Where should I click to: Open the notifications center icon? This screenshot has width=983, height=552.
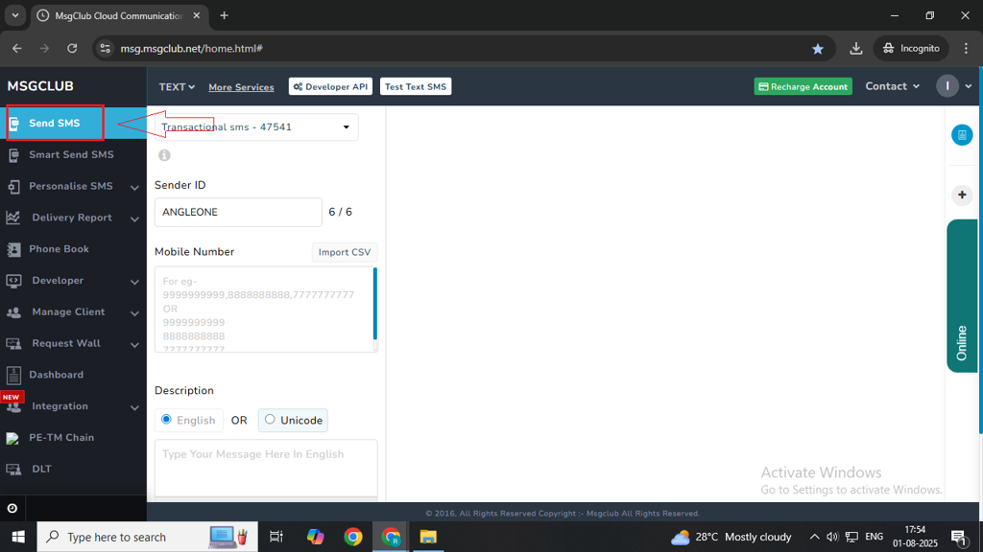tap(959, 538)
